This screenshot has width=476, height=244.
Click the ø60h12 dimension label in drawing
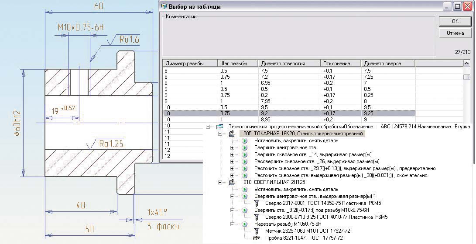[17, 123]
